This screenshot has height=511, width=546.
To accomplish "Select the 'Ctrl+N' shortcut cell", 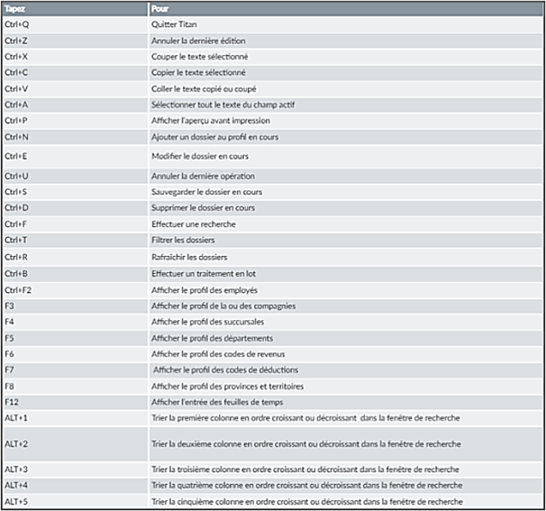I will 75,137.
